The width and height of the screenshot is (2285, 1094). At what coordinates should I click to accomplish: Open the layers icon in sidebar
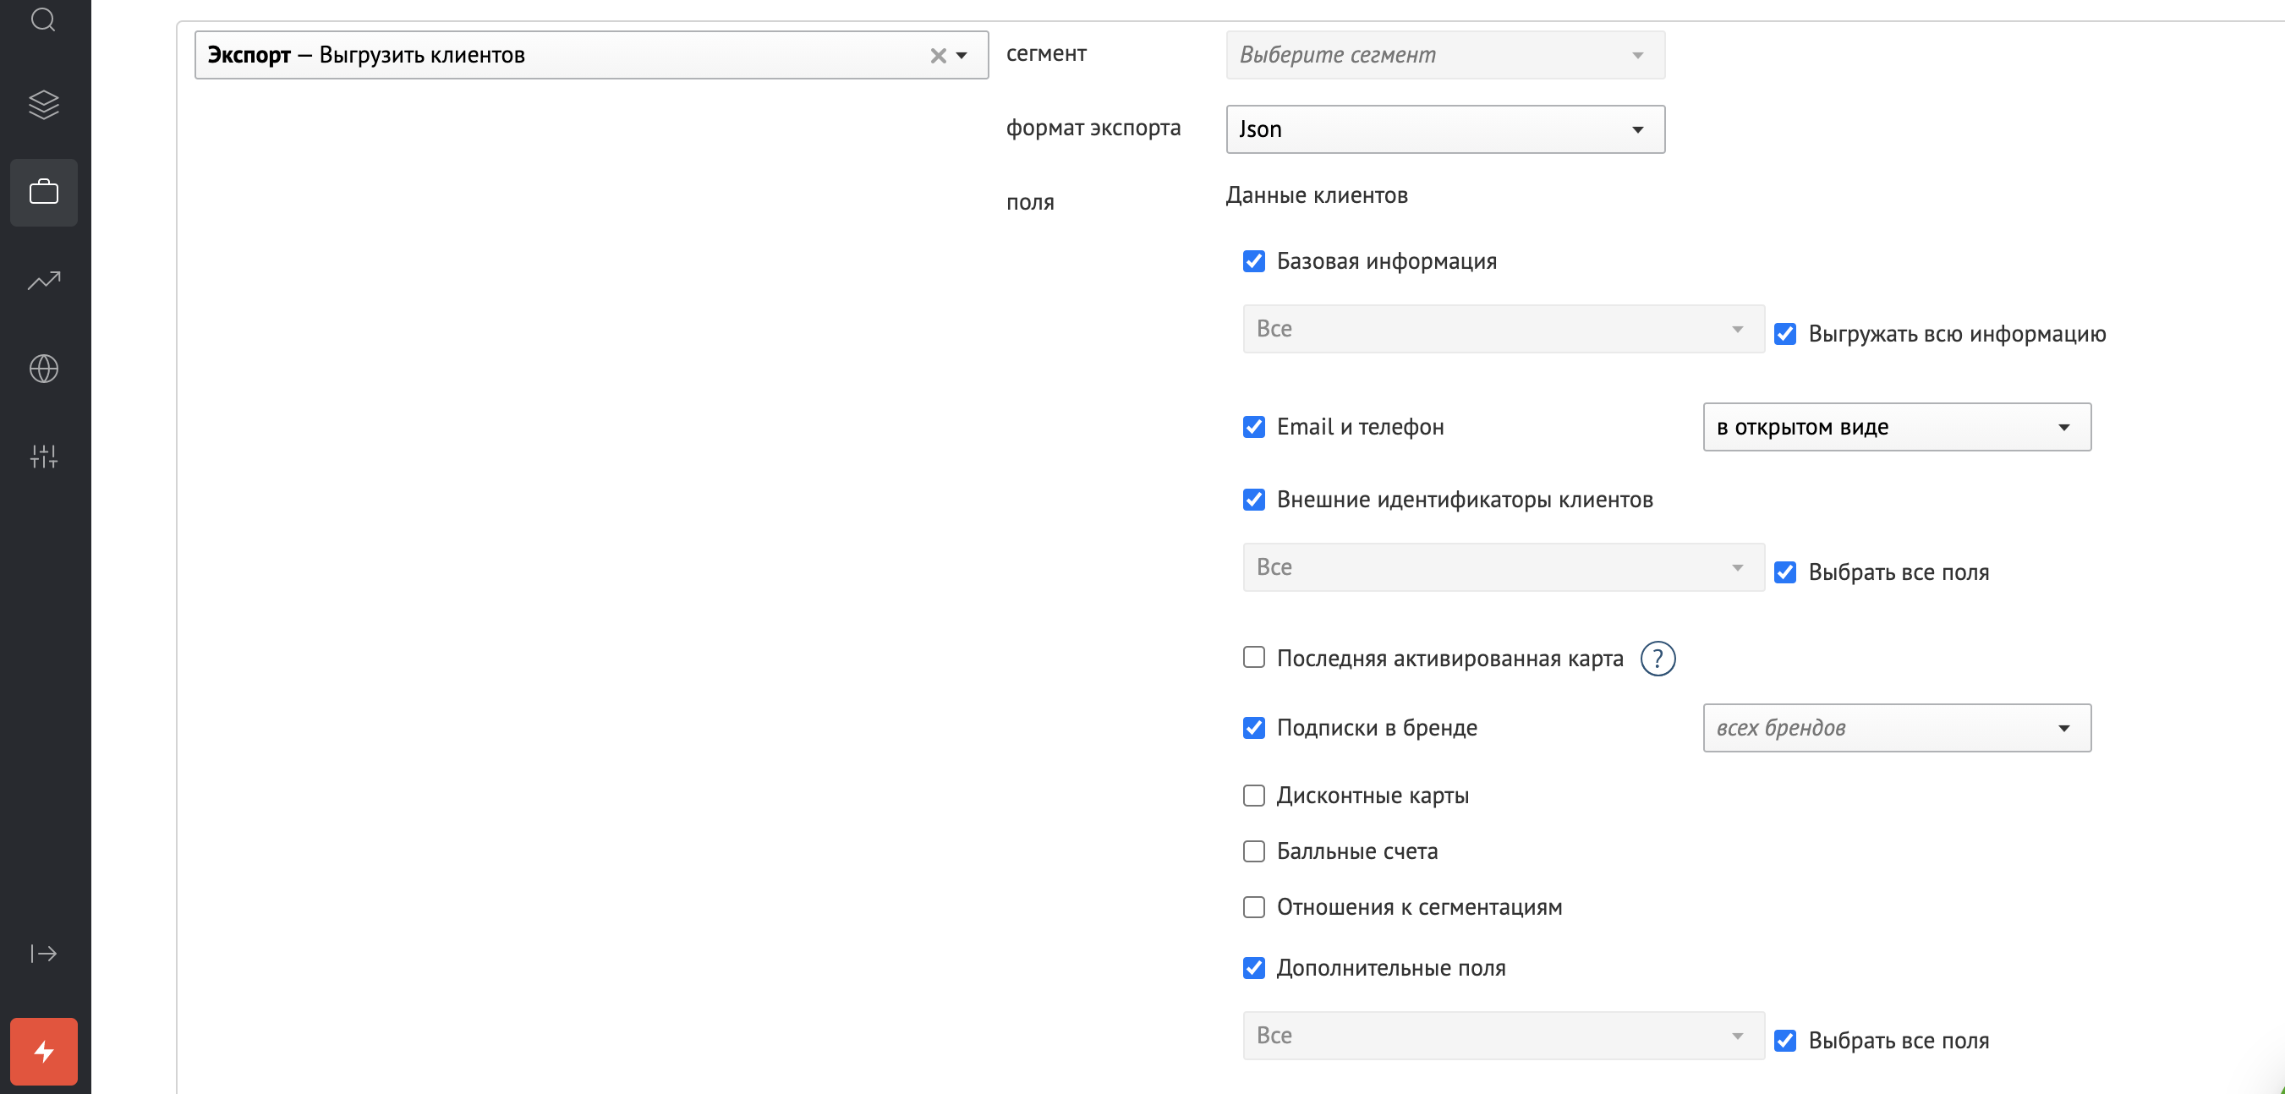[x=43, y=105]
